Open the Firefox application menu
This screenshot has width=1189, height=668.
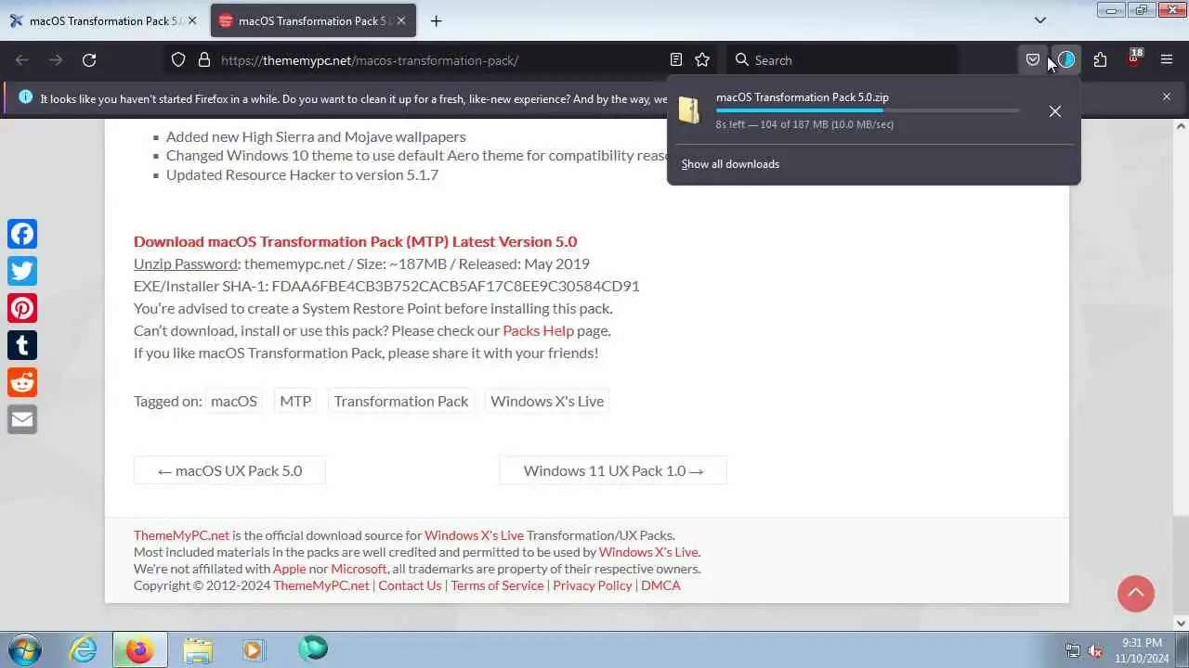1167,59
